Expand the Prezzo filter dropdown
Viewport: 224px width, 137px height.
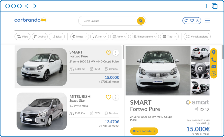(80, 37)
